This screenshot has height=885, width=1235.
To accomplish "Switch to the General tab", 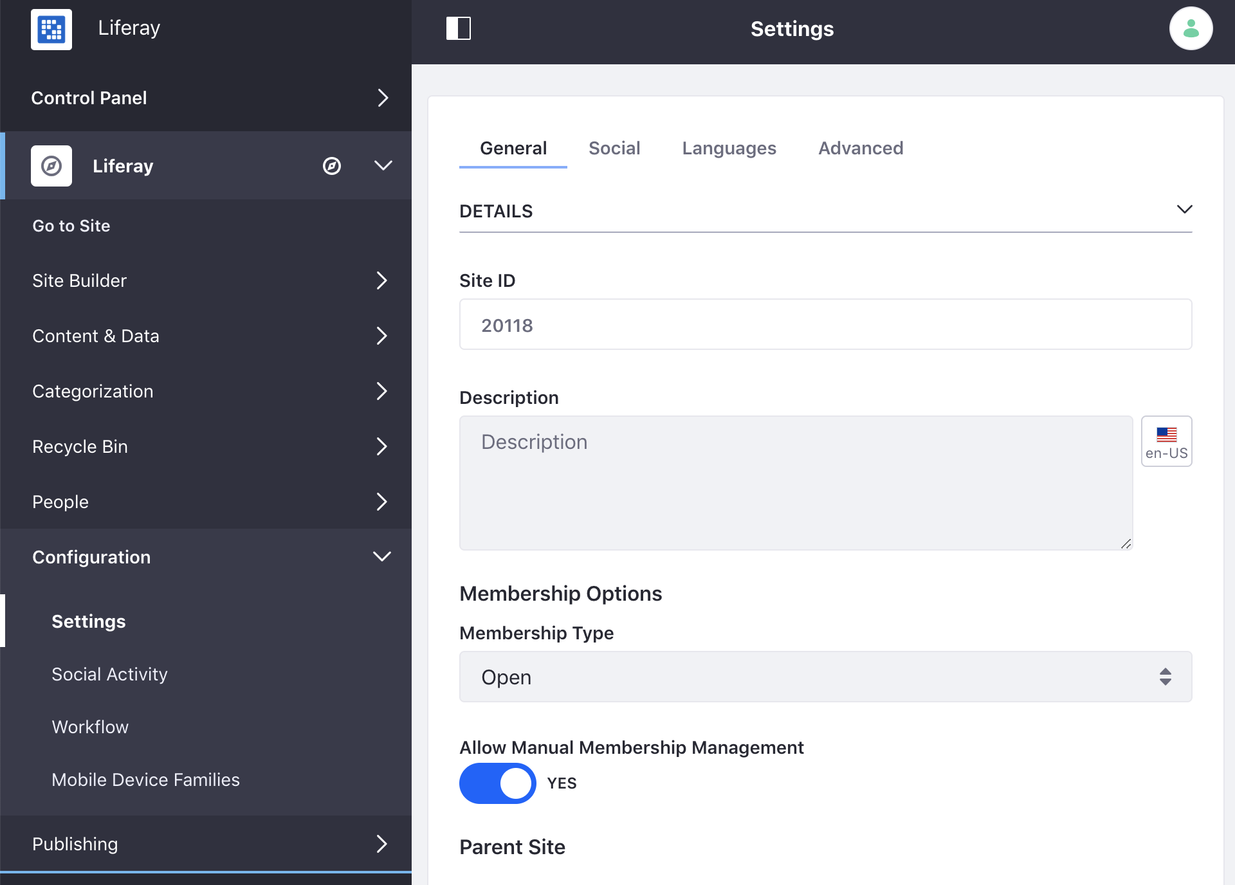I will 513,149.
